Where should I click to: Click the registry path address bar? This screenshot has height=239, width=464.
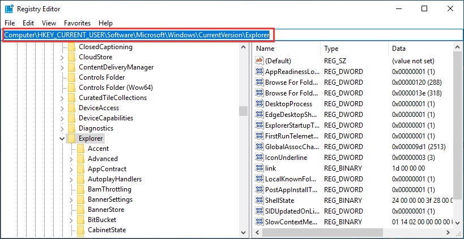click(x=232, y=35)
